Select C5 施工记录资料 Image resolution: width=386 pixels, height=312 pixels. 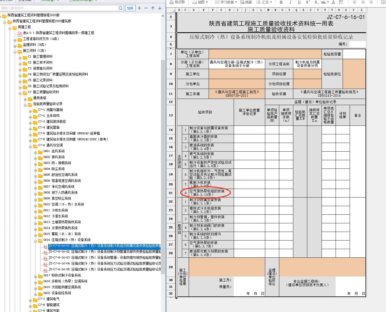click(x=40, y=80)
